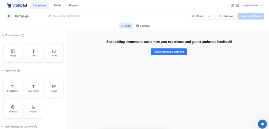This screenshot has height=129, width=269.
Task: Open help question mark in top bar
Action: click(232, 6)
